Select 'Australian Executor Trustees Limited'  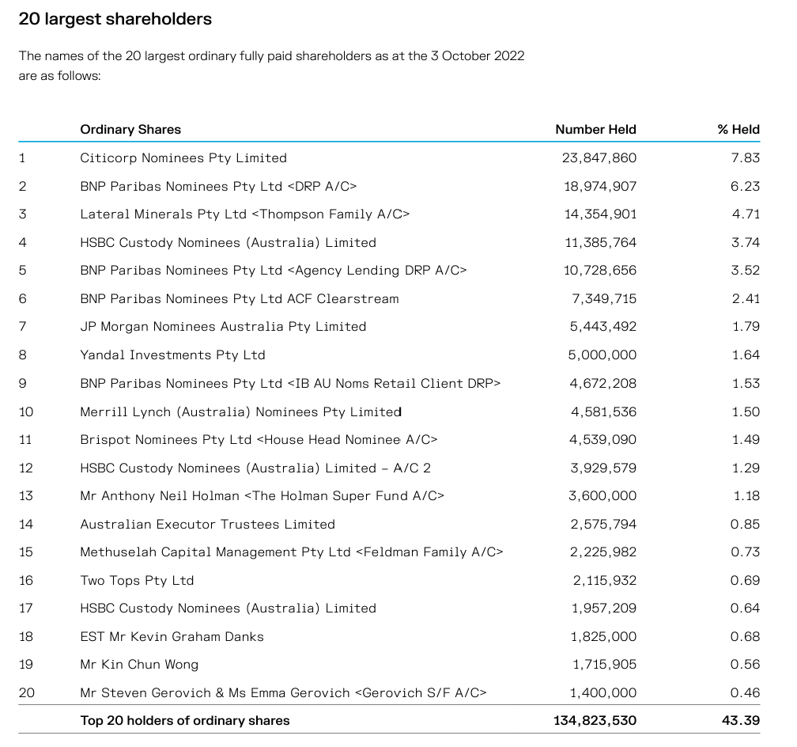[208, 525]
